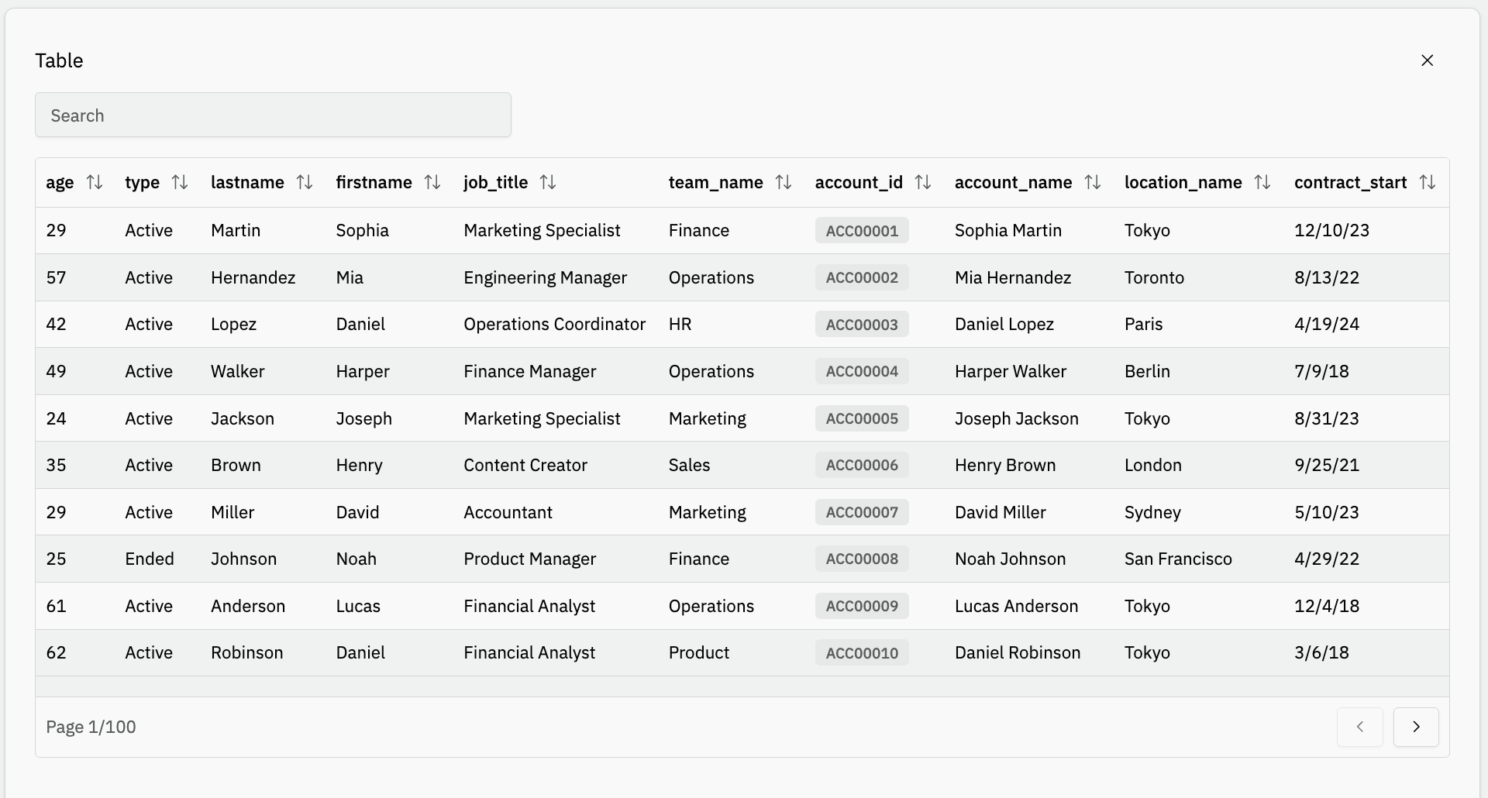Image resolution: width=1488 pixels, height=798 pixels.
Task: Focus the Search input field
Action: click(273, 115)
